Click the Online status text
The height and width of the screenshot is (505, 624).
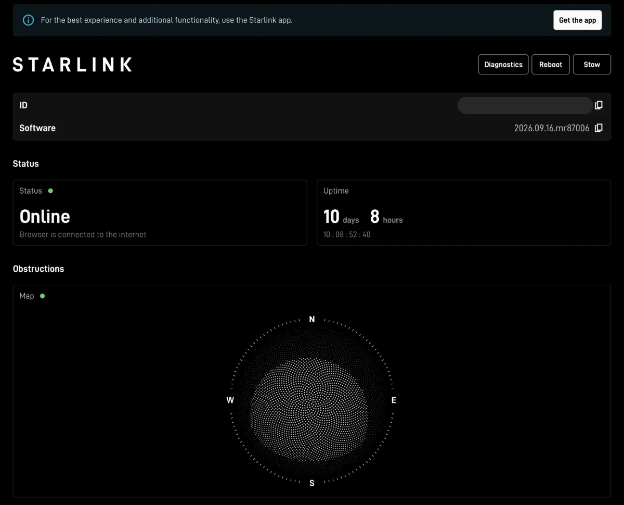click(x=45, y=217)
